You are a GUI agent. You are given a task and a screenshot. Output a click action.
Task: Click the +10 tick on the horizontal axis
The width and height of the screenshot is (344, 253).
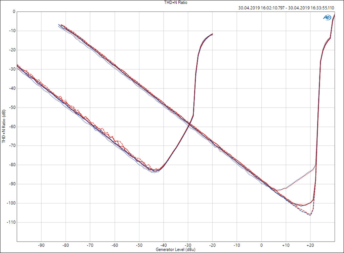[286, 245]
